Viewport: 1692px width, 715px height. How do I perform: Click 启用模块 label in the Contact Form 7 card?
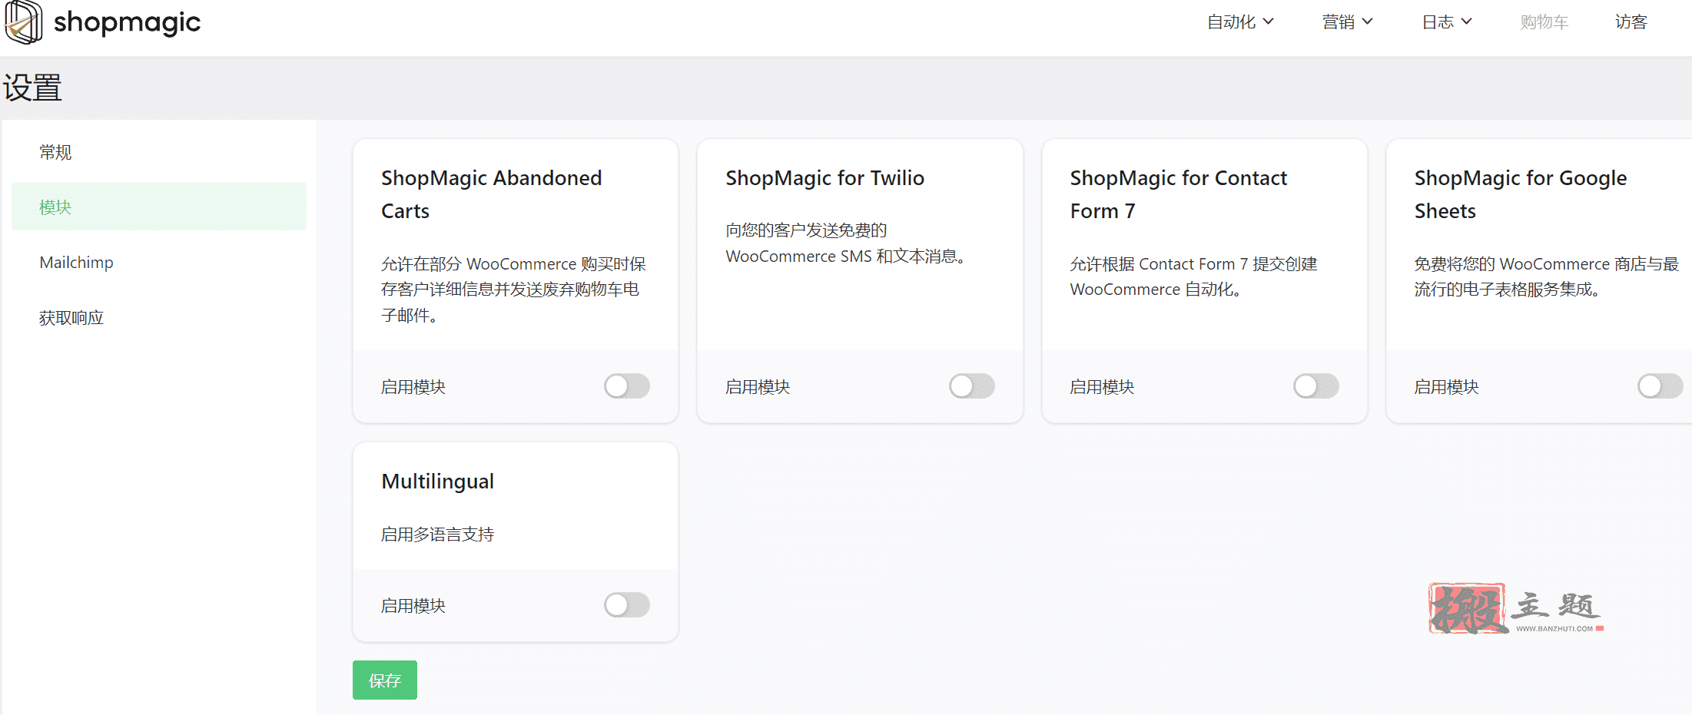tap(1102, 387)
